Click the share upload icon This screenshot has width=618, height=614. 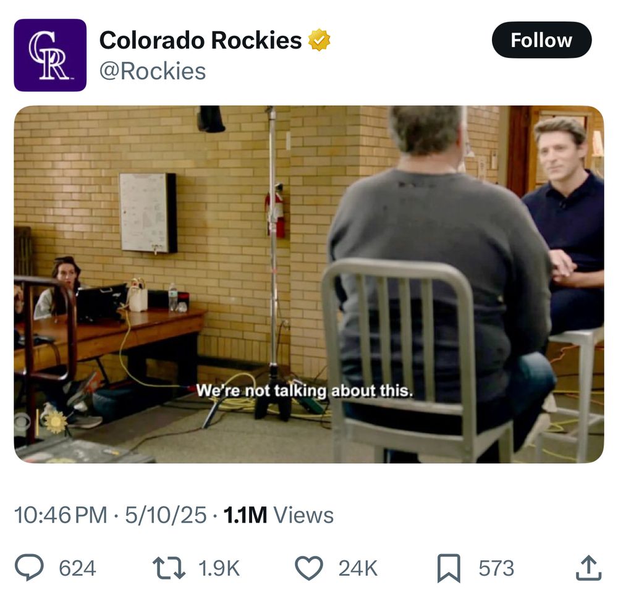(x=588, y=568)
